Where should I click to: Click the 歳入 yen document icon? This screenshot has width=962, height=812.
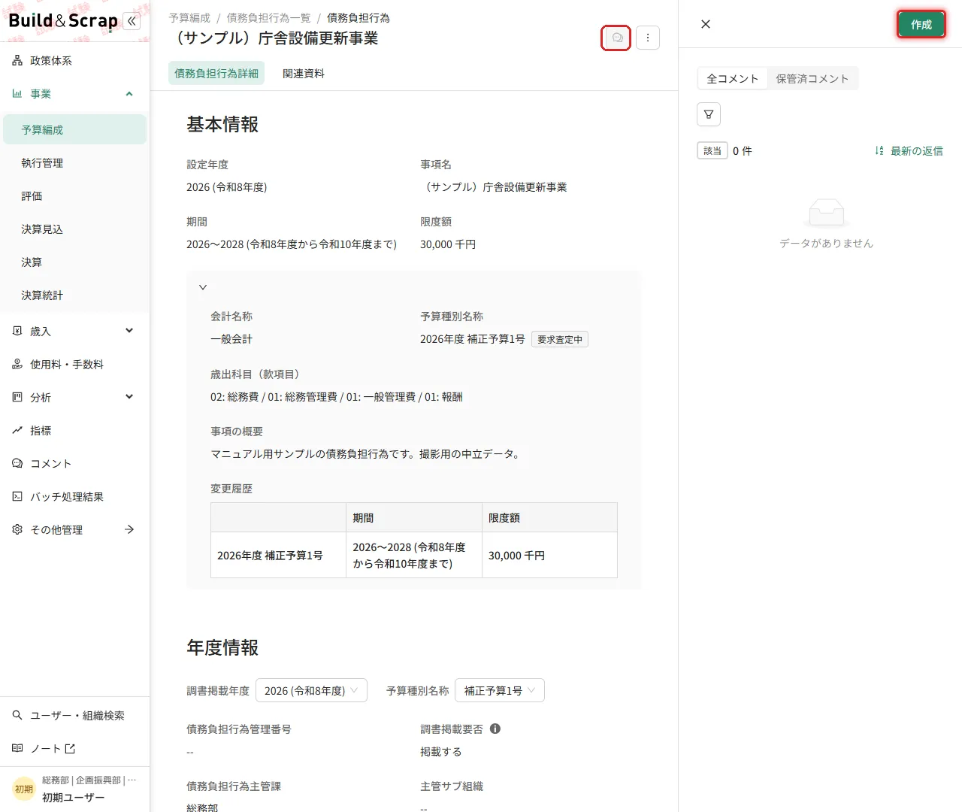click(x=17, y=331)
